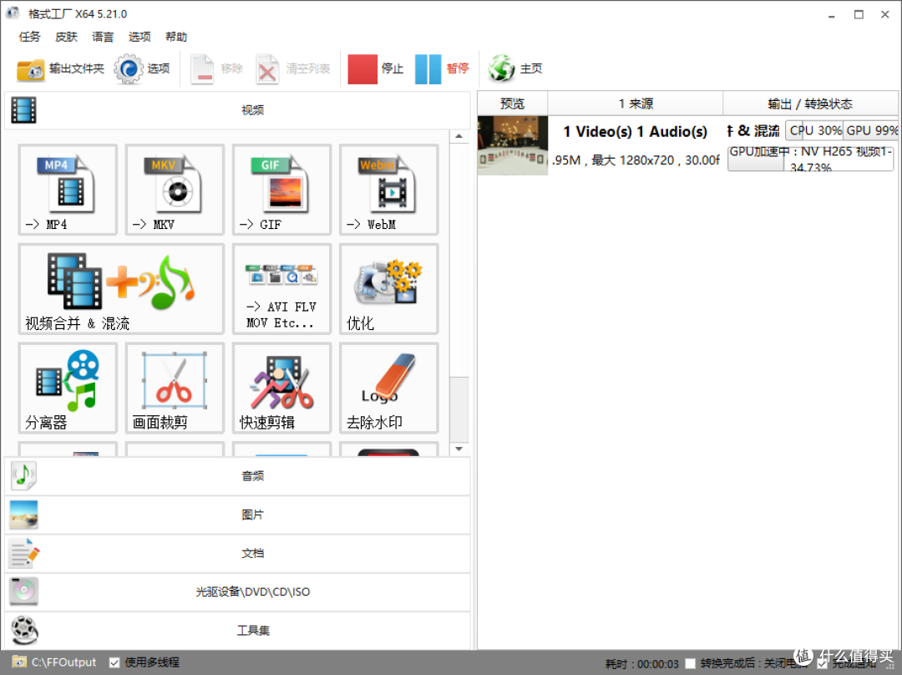Screen dimensions: 902x675
Task: Click 清空列表 clear list button
Action: 293,69
